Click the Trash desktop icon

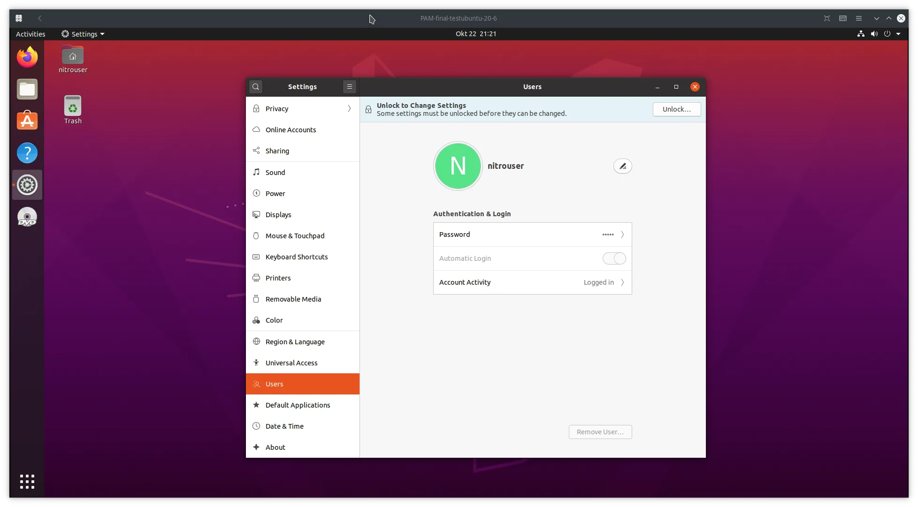(x=73, y=110)
